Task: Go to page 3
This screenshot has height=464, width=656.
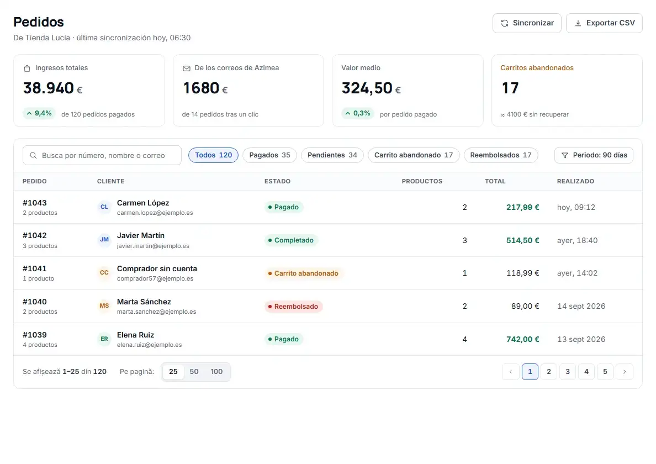Action: [567, 372]
